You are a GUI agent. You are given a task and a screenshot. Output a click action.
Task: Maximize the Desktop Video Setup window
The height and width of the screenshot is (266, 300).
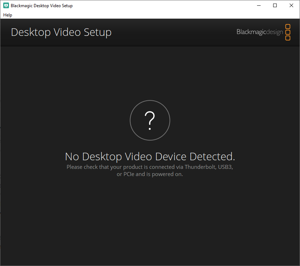tap(275, 6)
